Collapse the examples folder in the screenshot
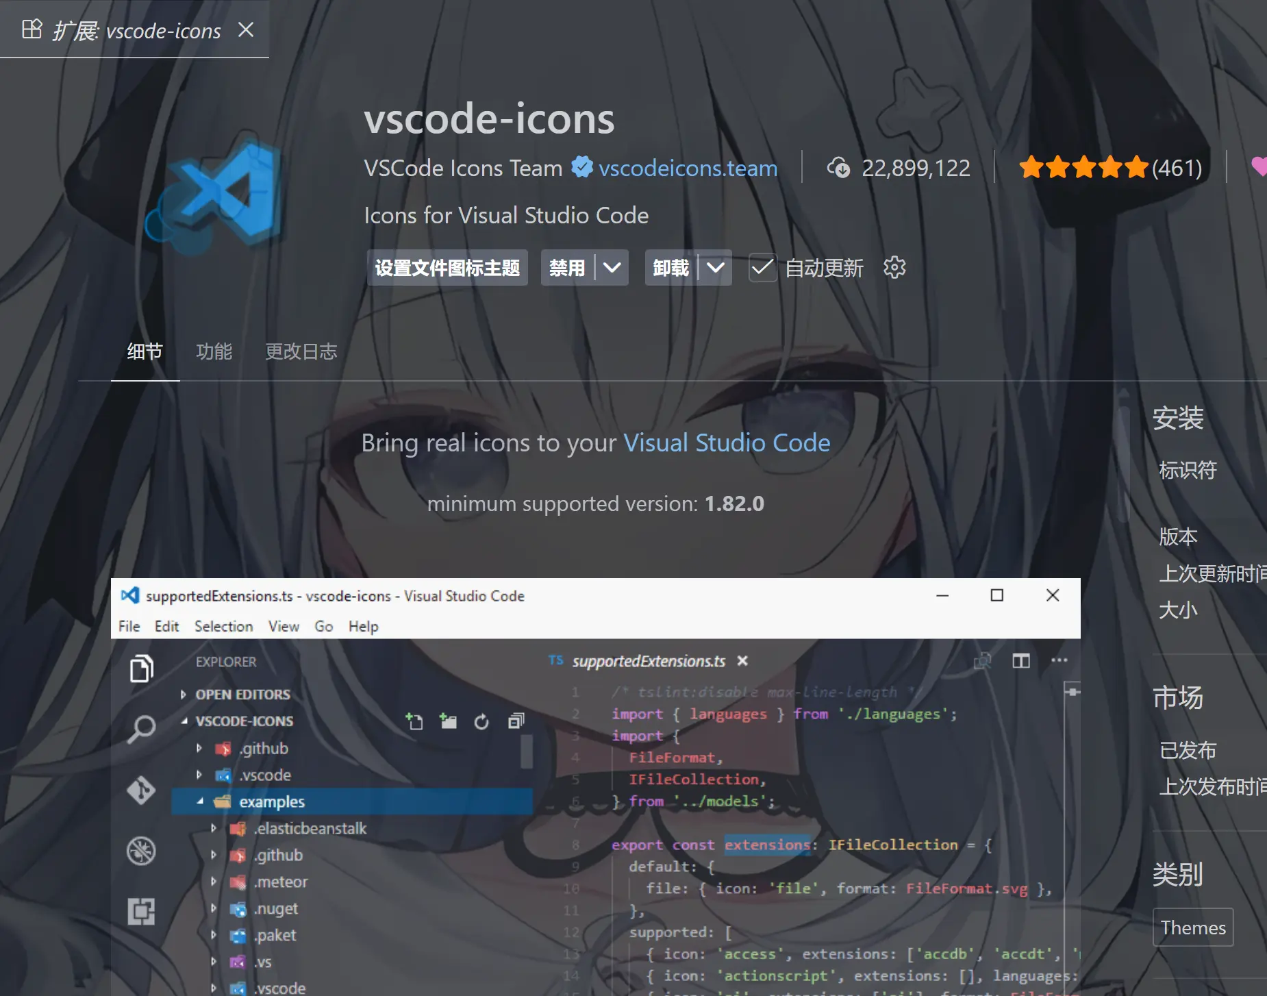The width and height of the screenshot is (1267, 996). point(200,801)
